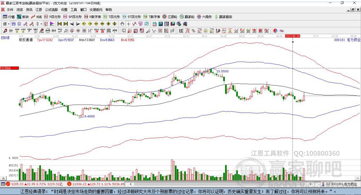361x195 pixels.
Task: Click the up-triangle button at the chart's bottom left
Action: pos(3,178)
